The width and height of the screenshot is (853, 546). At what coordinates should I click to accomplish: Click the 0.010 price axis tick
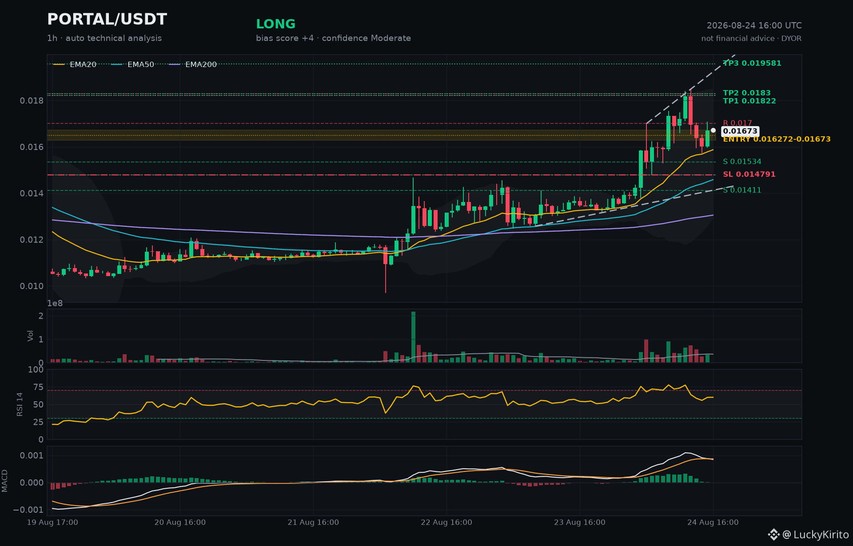click(x=32, y=286)
